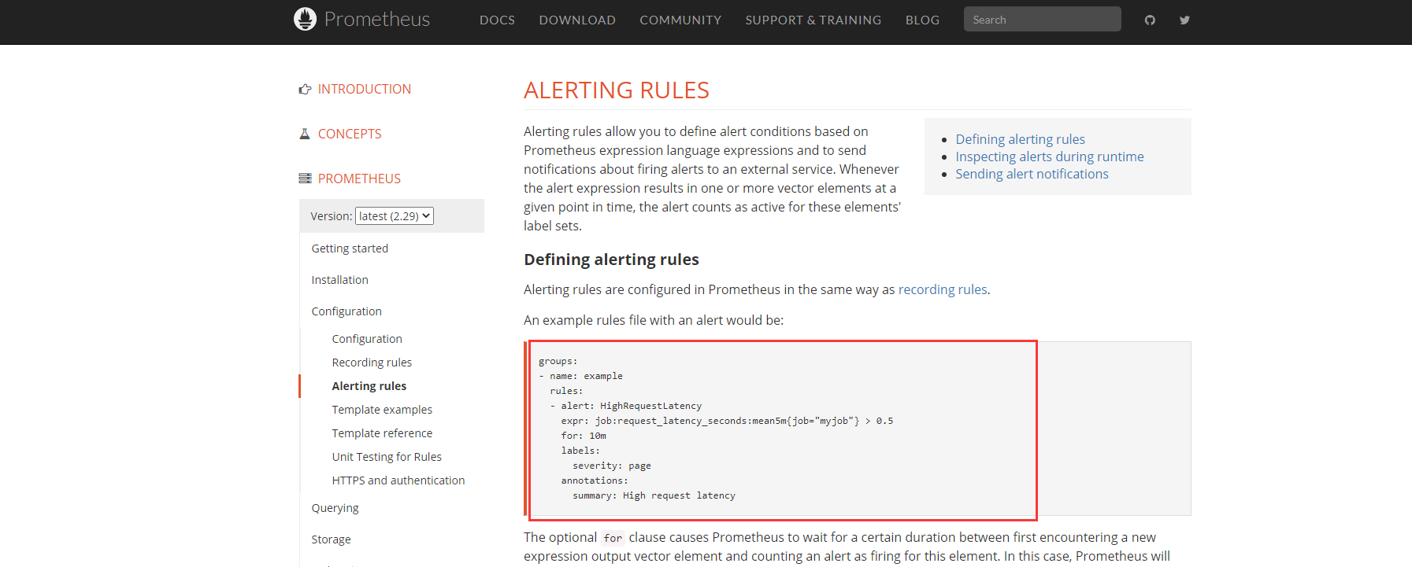The image size is (1412, 567).
Task: Select the top-level Configuration sidebar item
Action: [x=347, y=311]
